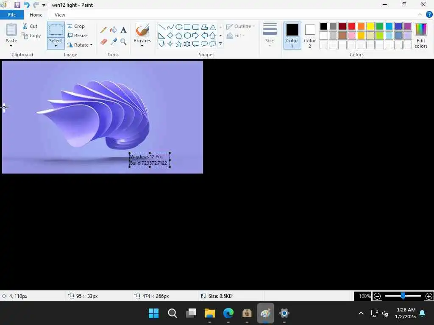Image resolution: width=434 pixels, height=325 pixels.
Task: Choose the Pentagon shape
Action: click(x=179, y=36)
